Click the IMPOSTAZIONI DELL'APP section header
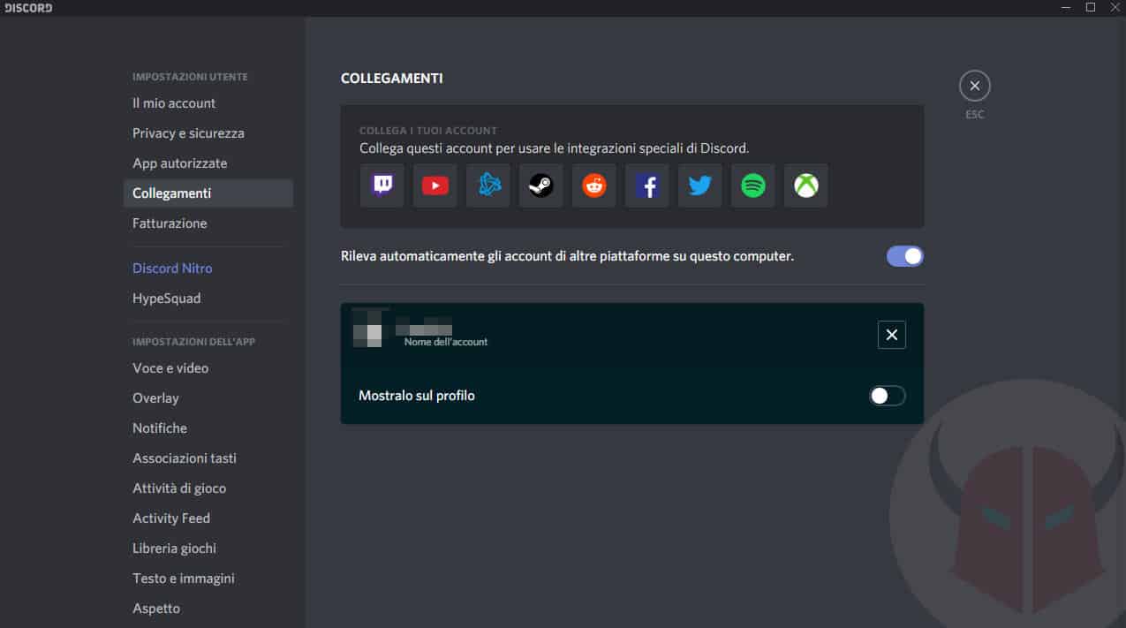The width and height of the screenshot is (1126, 628). [194, 342]
